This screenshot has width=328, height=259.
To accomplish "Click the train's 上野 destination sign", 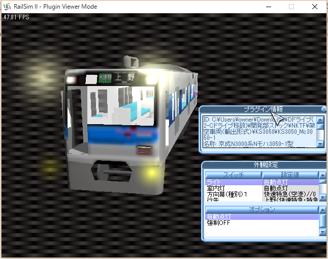I will pyautogui.click(x=125, y=77).
